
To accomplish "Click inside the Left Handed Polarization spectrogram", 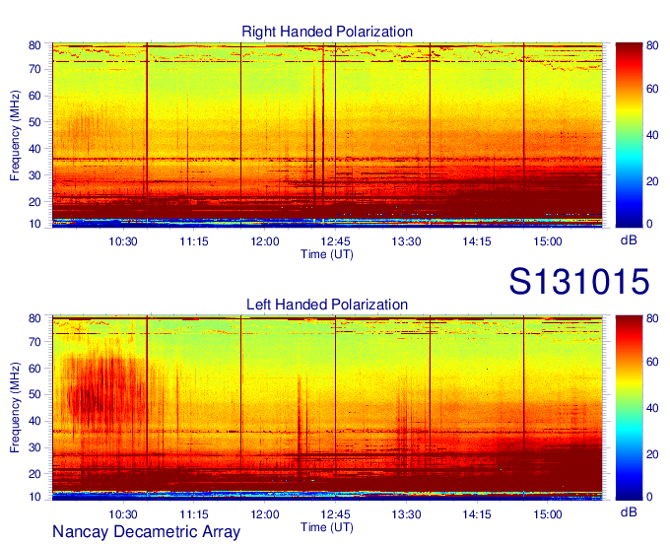I will click(x=327, y=408).
